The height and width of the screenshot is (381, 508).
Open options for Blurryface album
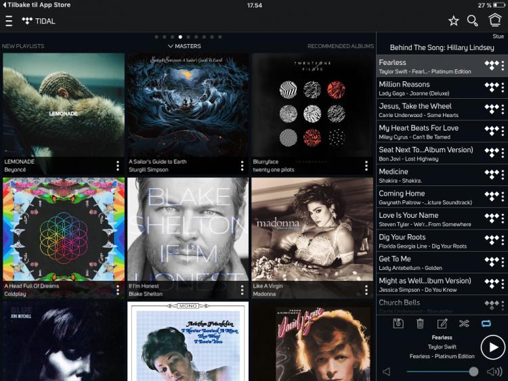(x=366, y=166)
